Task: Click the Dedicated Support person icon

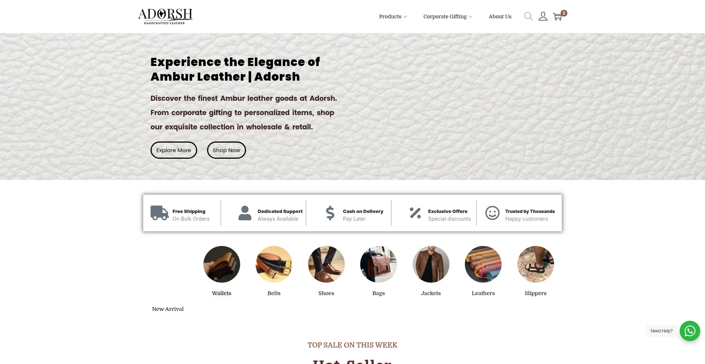Action: tap(245, 213)
